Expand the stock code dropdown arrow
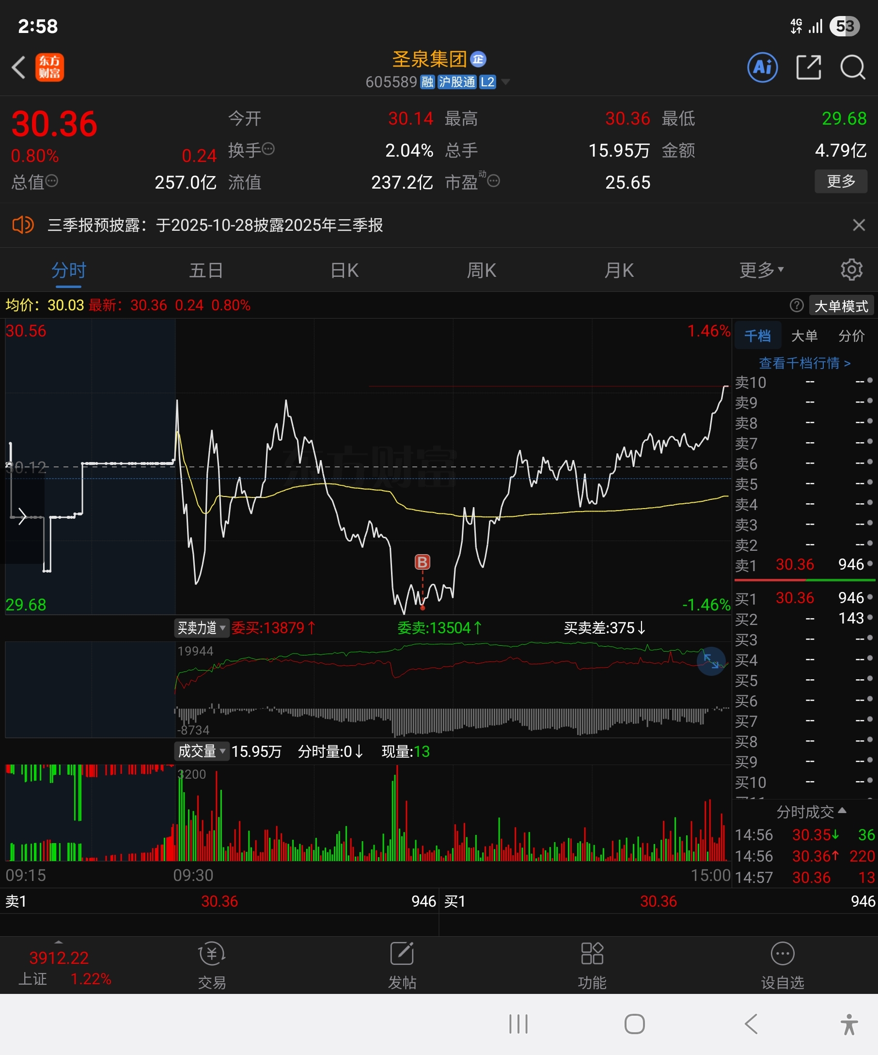 (505, 82)
